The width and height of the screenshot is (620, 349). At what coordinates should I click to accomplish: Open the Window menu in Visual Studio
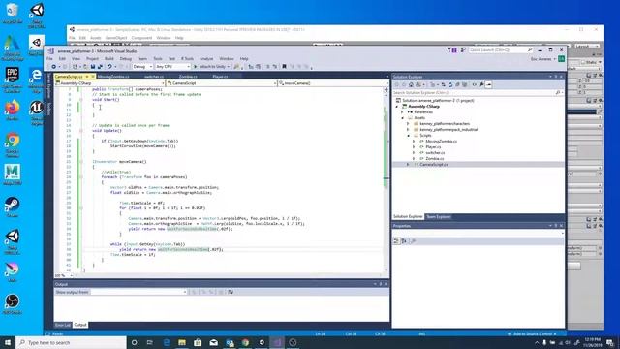pos(227,58)
